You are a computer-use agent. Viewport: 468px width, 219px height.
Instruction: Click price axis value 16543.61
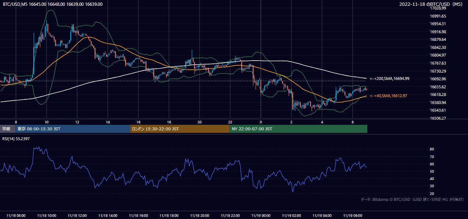pos(438,110)
